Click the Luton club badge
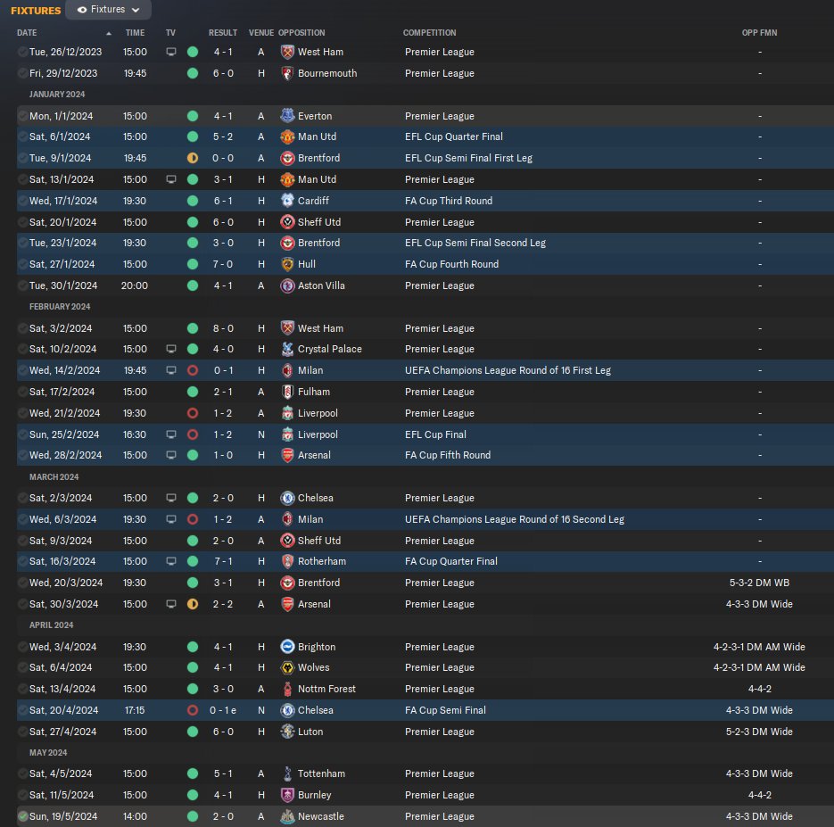This screenshot has width=834, height=827. click(x=287, y=732)
